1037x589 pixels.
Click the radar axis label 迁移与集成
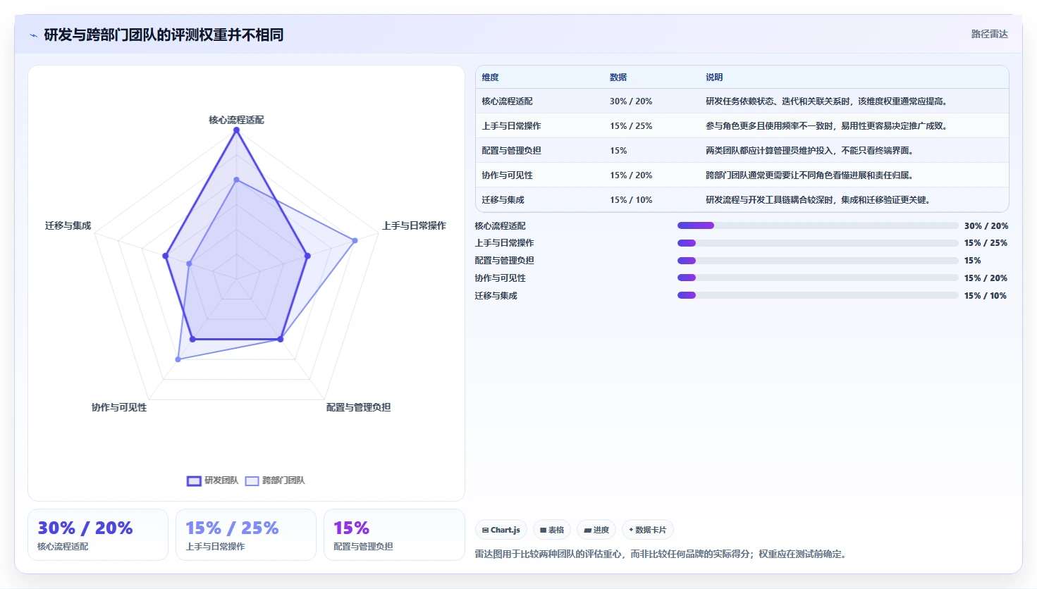(x=68, y=225)
